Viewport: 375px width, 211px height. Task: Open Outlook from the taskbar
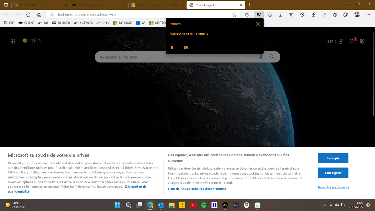pyautogui.click(x=161, y=205)
